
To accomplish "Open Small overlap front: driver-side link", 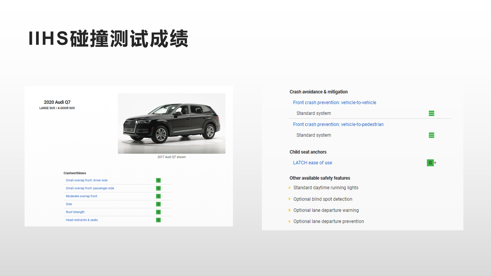I will [86, 180].
